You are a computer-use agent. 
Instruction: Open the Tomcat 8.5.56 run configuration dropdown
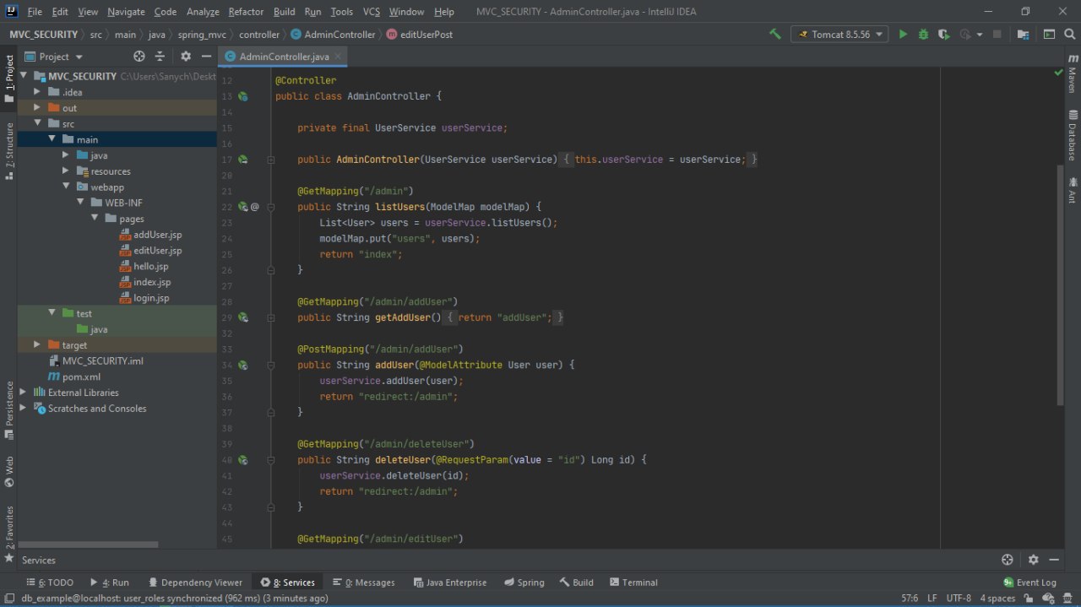pyautogui.click(x=839, y=35)
